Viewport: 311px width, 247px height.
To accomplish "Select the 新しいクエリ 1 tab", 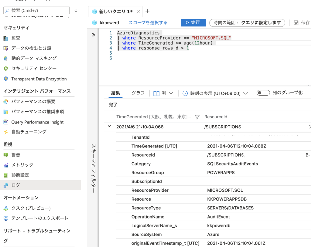I will coord(114,12).
